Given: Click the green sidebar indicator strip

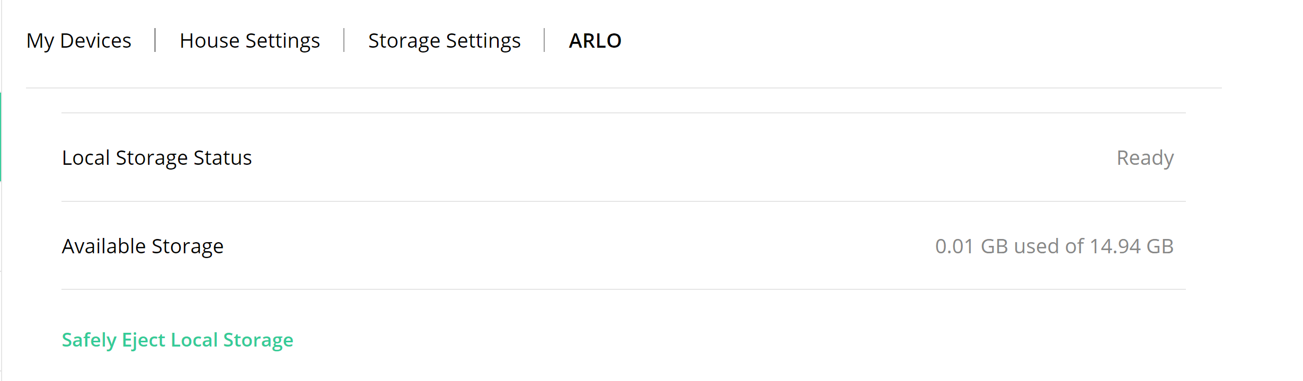Looking at the screenshot, I should pos(2,138).
